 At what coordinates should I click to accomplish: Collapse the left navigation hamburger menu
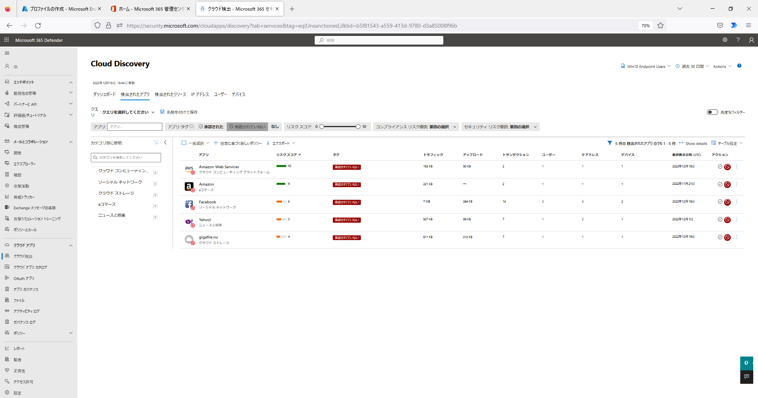[7, 53]
